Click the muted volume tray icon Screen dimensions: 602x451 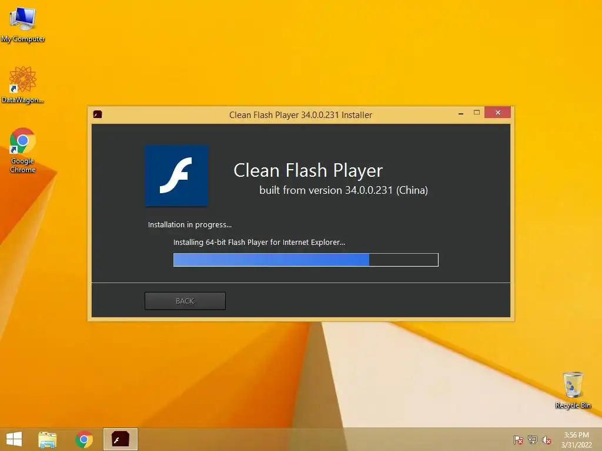547,439
